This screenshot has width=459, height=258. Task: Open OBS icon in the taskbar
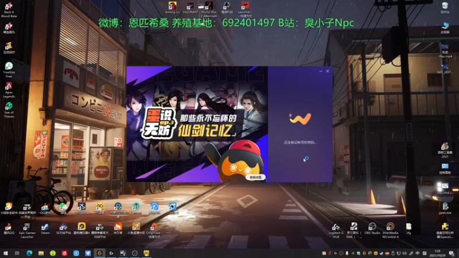click(x=135, y=253)
